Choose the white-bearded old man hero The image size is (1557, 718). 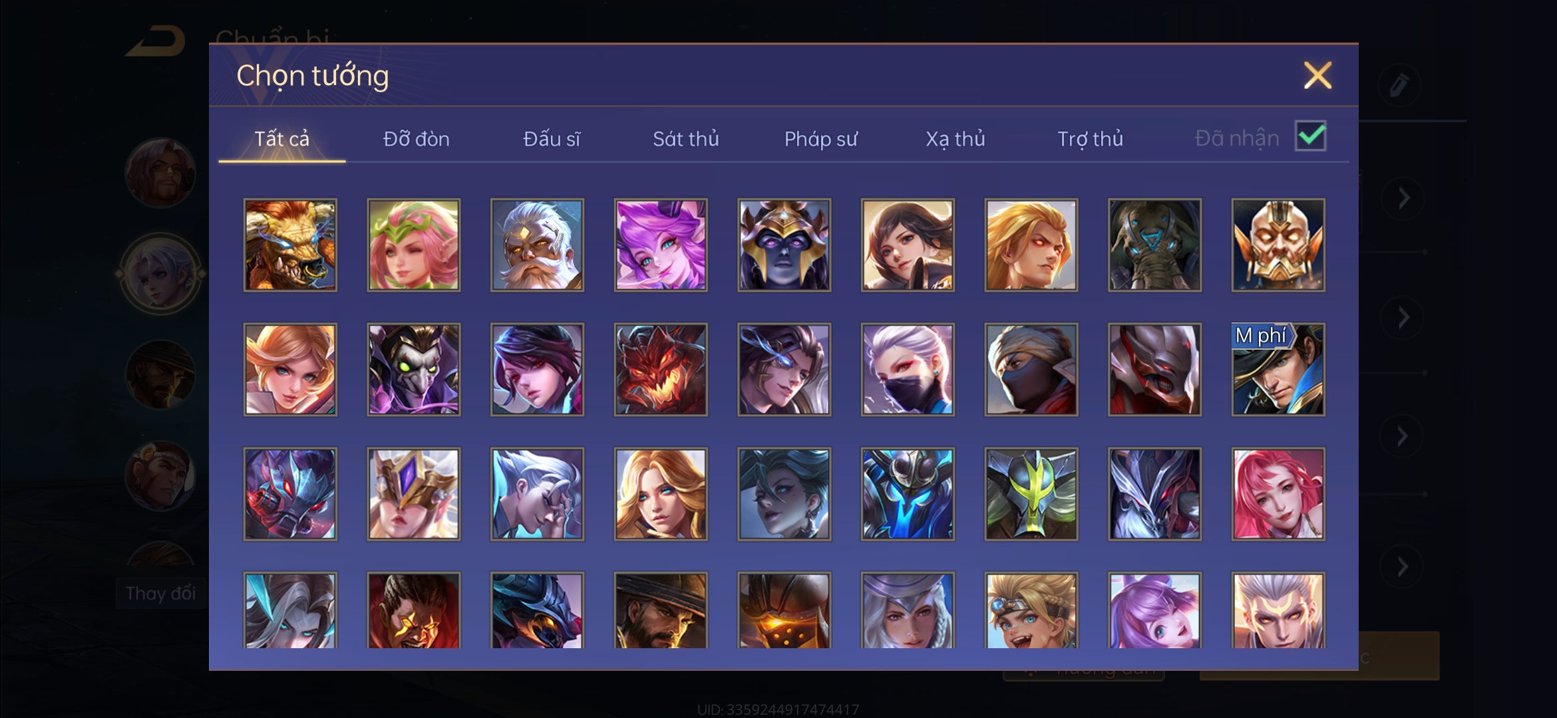point(537,245)
